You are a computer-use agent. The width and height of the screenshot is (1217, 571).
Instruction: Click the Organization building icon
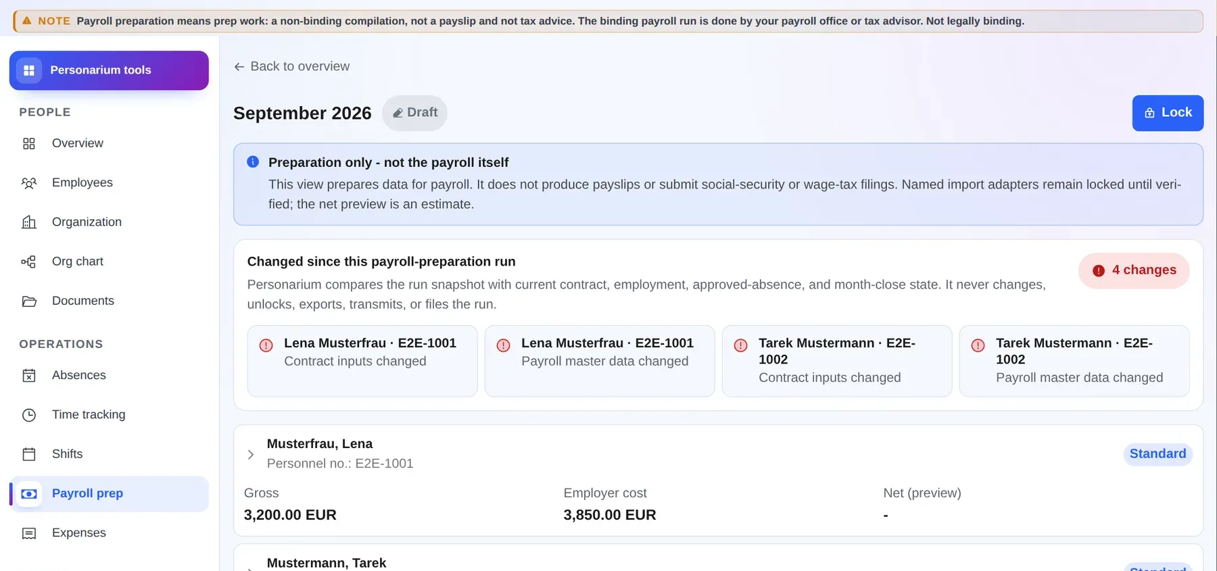coord(29,222)
